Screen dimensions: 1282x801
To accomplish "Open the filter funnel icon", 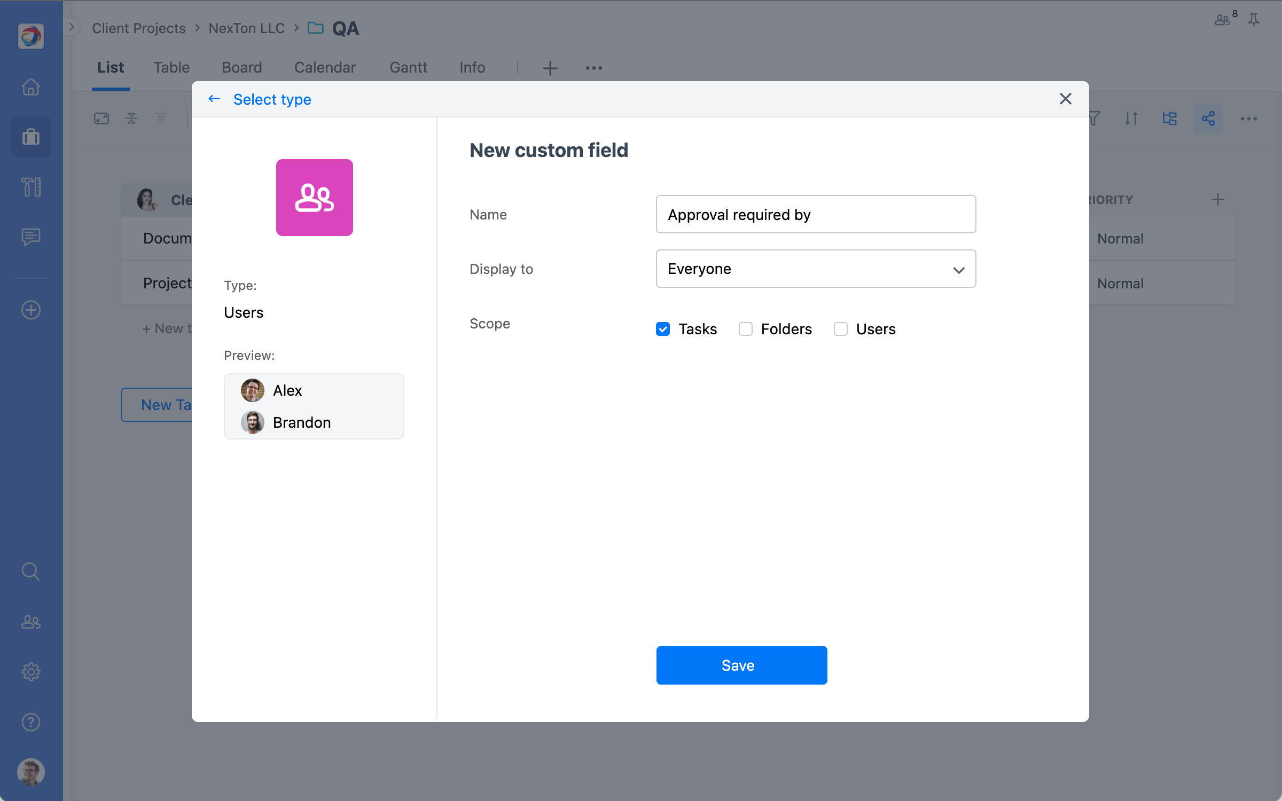I will [1094, 118].
